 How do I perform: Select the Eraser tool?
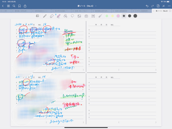(52, 16)
